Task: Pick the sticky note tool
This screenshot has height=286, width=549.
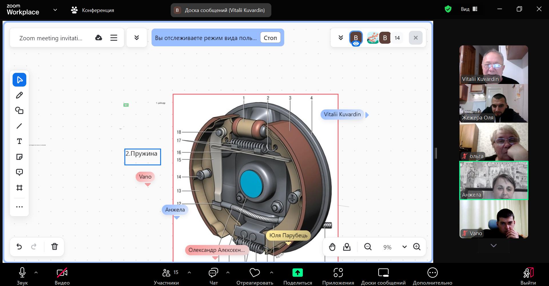Action: (19, 157)
